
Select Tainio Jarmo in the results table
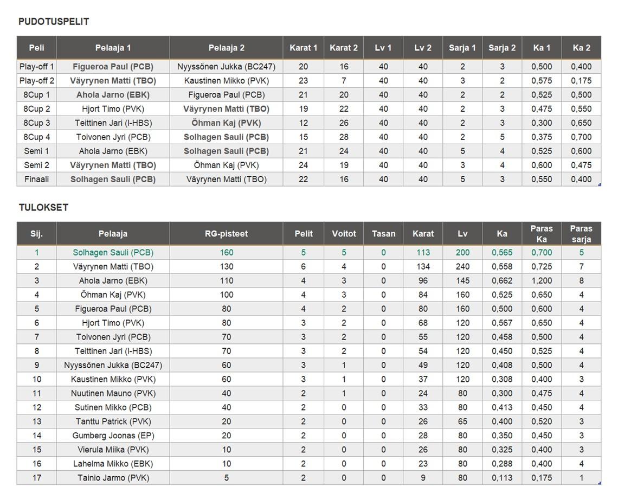tap(113, 478)
